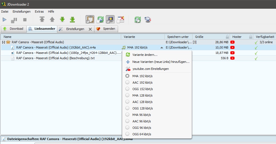The image size is (276, 144).
Task: Select the M4A 128 kbit/s radio option
Action: coord(127,95)
